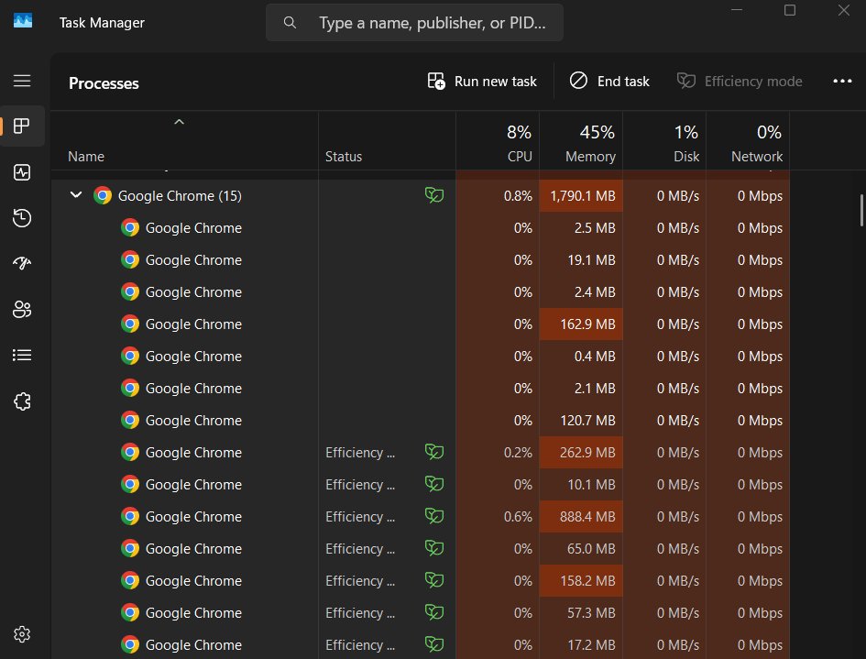Click the Run new task button
866x659 pixels.
click(482, 82)
